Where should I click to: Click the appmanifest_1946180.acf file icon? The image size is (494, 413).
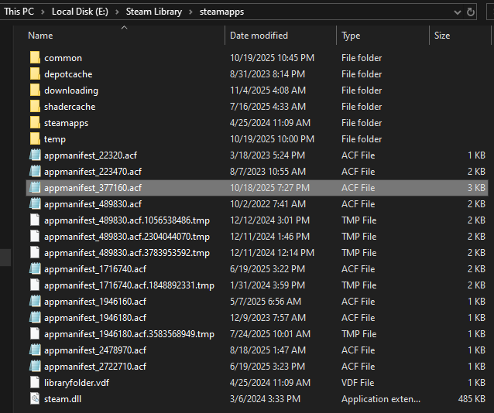point(35,318)
